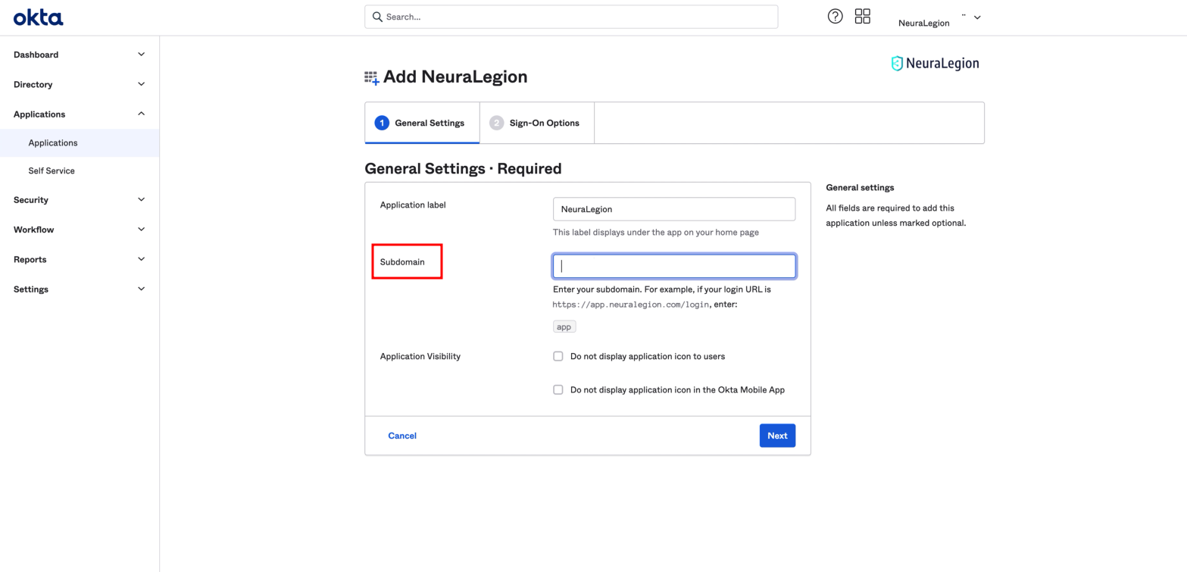The image size is (1187, 572).
Task: Click the Application label field label
Action: [413, 205]
